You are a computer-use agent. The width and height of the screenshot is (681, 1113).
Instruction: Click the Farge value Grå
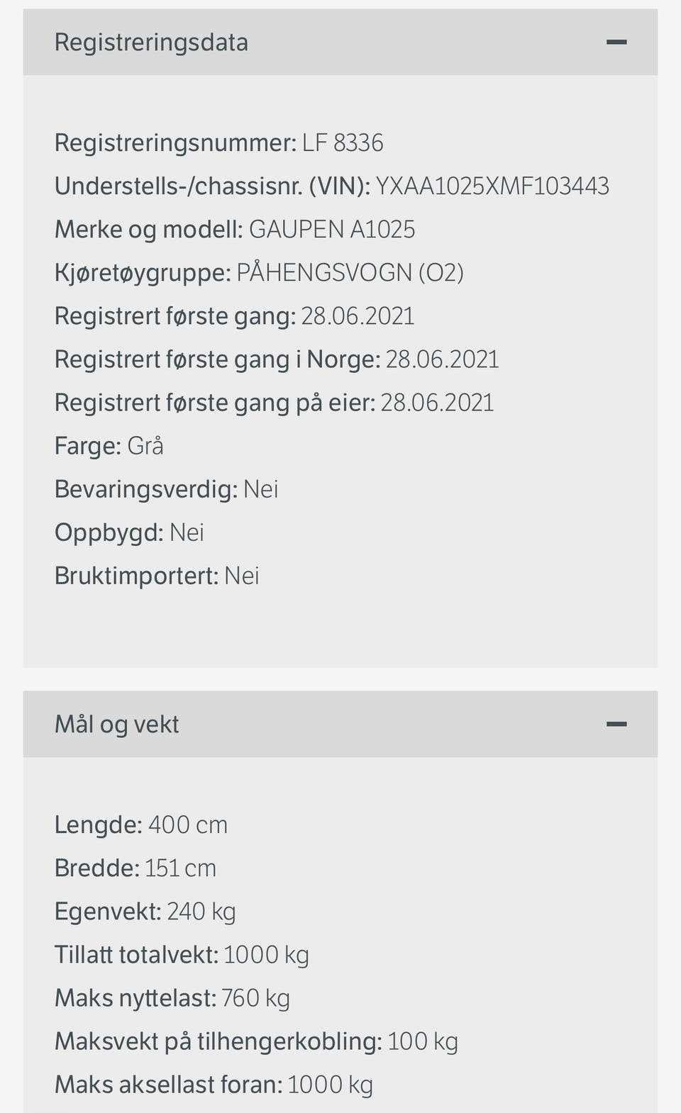click(x=145, y=446)
